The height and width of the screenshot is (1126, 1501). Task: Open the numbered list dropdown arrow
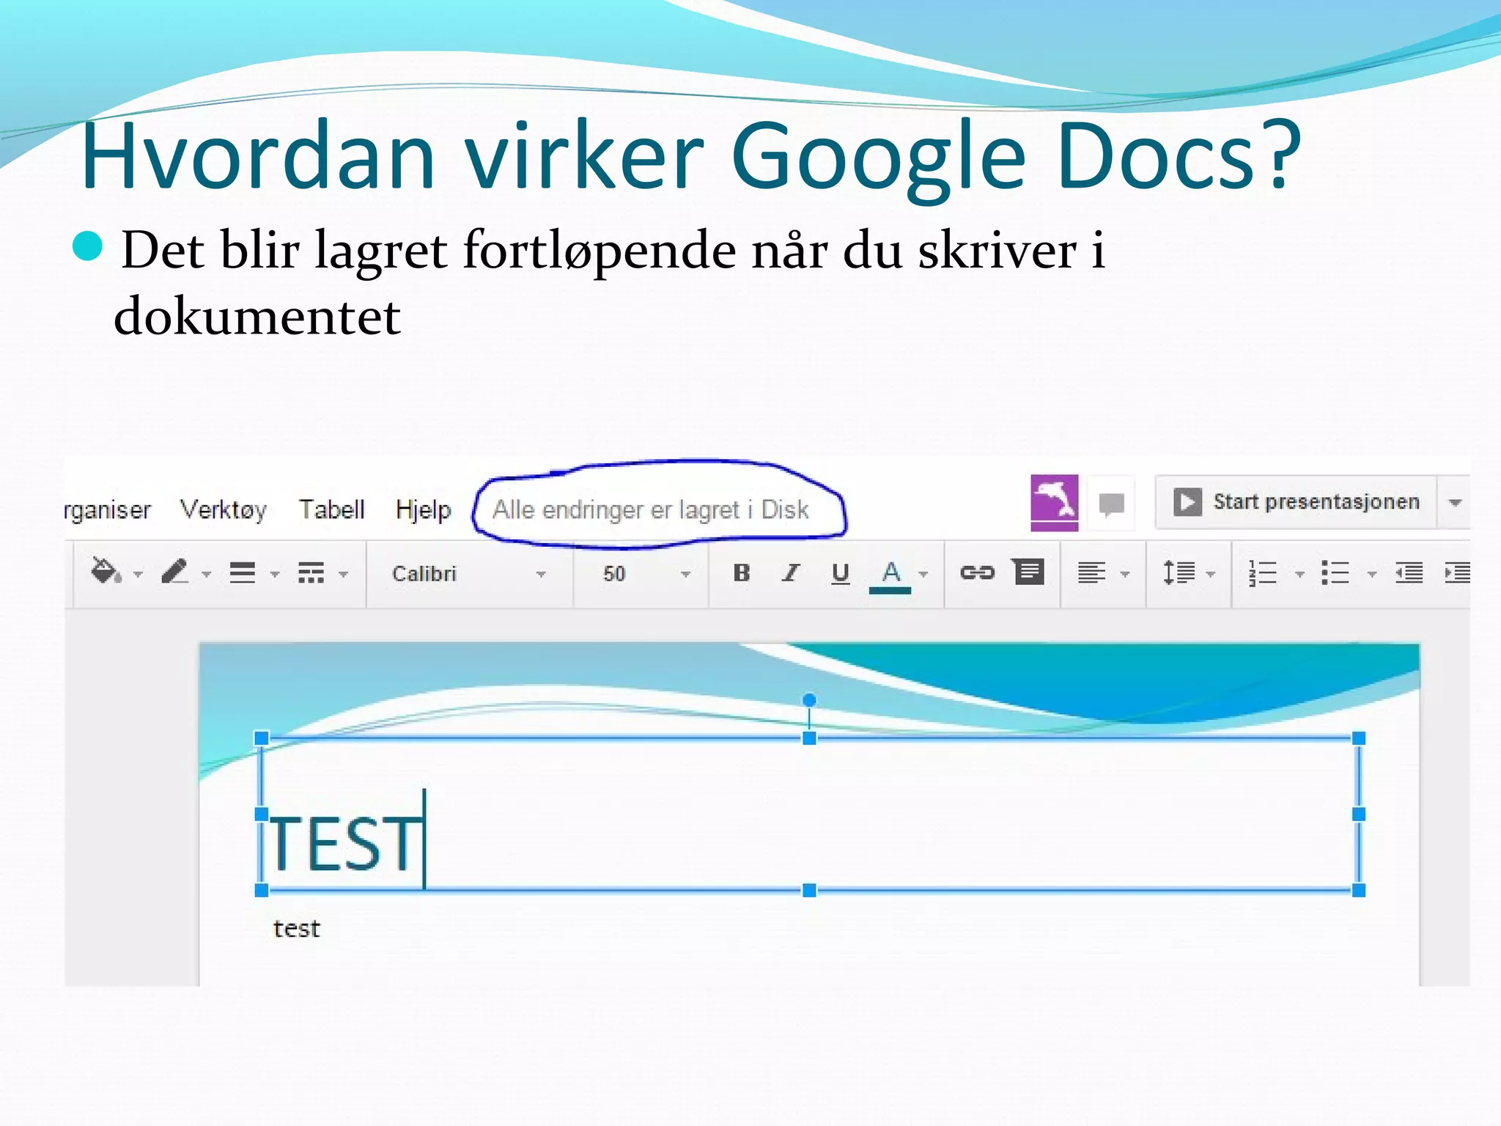pos(1299,575)
